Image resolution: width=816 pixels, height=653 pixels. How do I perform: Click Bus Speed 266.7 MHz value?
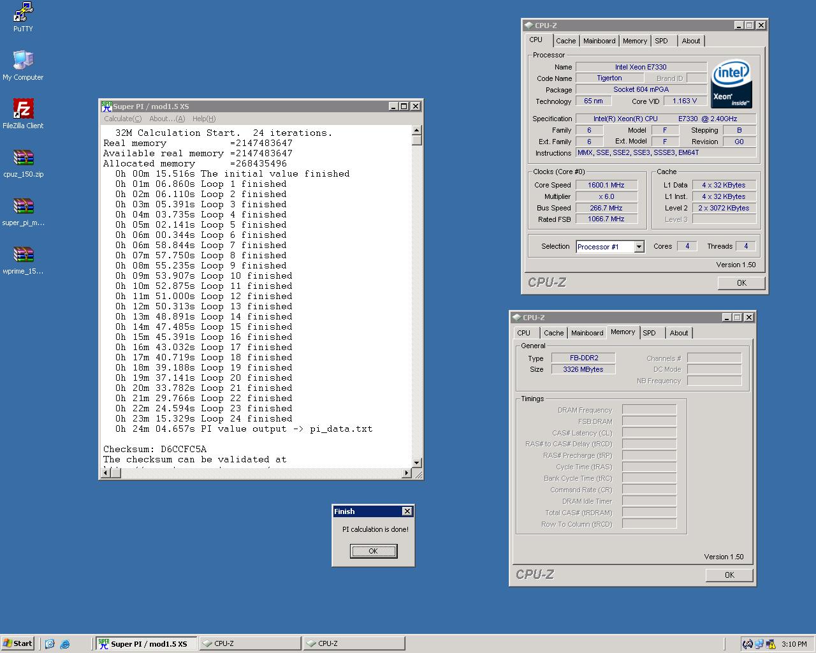point(606,208)
